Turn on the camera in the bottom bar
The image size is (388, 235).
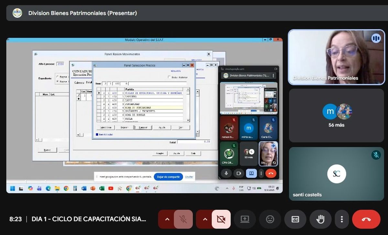(221, 219)
